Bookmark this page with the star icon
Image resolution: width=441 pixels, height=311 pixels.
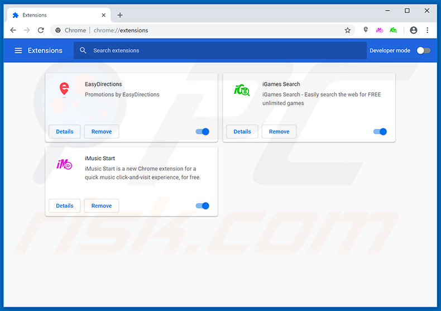pos(347,30)
